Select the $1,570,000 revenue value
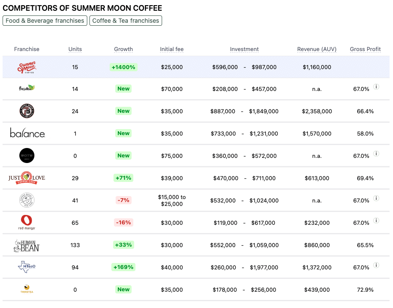Viewport: 393px width, 308px height. point(317,133)
